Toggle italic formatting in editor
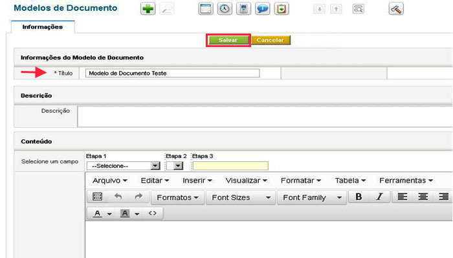 click(379, 197)
